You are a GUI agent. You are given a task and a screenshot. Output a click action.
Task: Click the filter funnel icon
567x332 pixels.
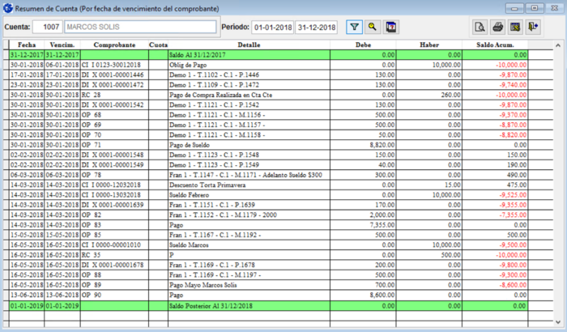(355, 27)
